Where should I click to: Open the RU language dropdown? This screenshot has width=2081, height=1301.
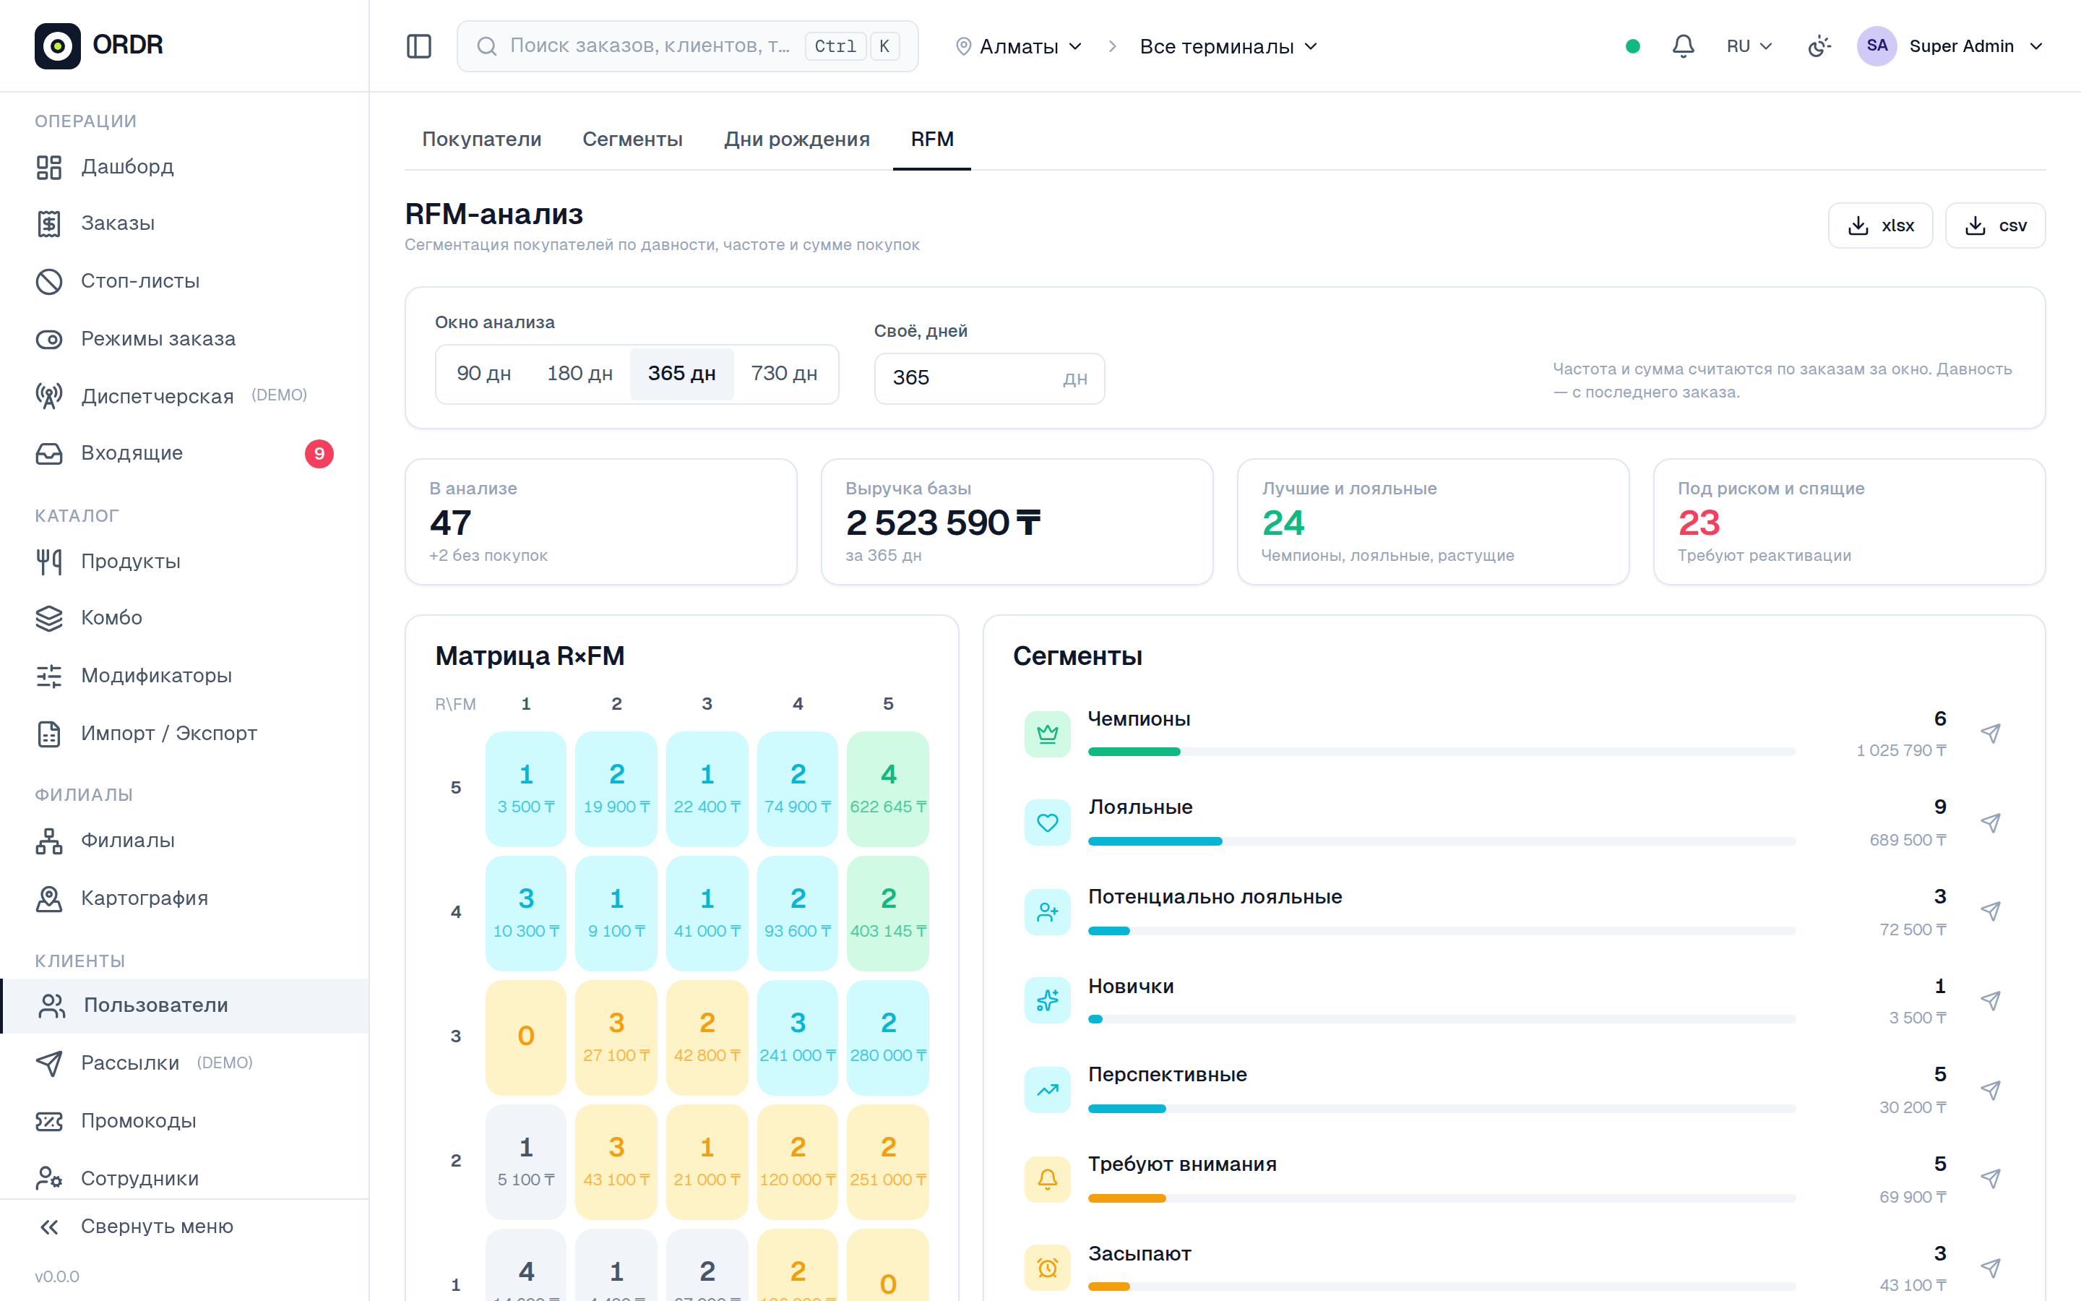[1749, 46]
